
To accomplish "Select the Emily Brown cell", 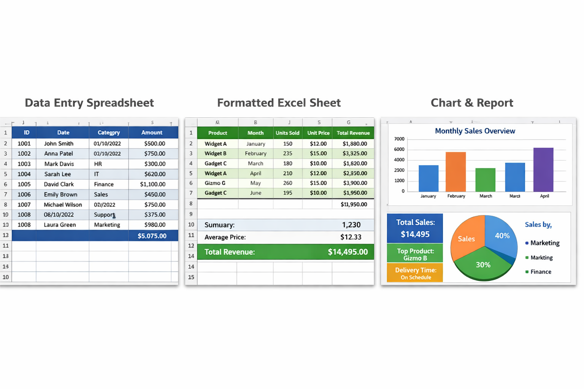I will (x=60, y=194).
